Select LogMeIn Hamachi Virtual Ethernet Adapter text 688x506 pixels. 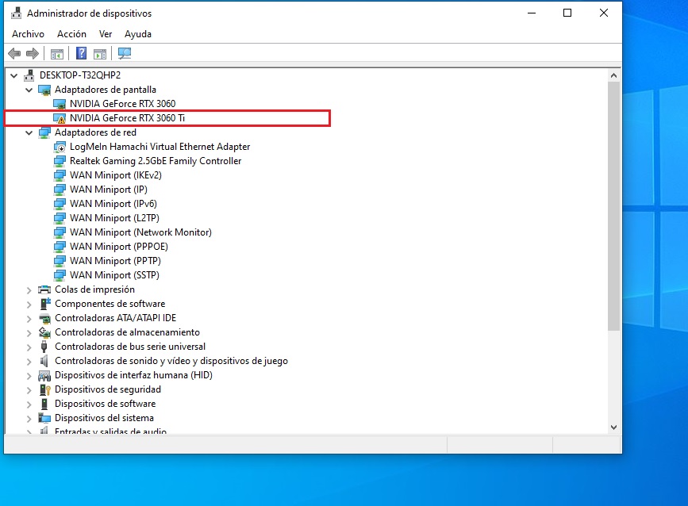pos(160,147)
